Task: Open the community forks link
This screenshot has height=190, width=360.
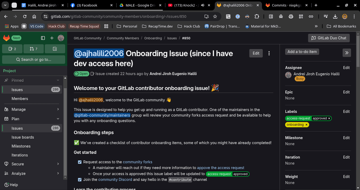Action: pyautogui.click(x=138, y=162)
